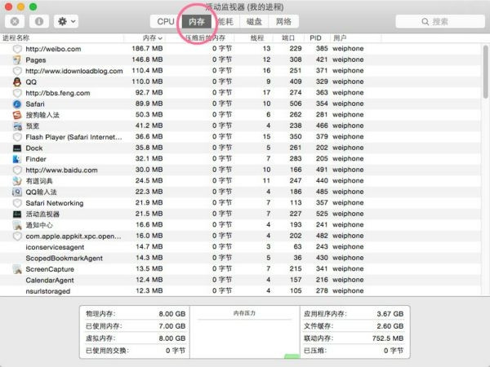The height and width of the screenshot is (367, 490).
Task: Switch to the 能耗 tab
Action: pyautogui.click(x=225, y=21)
